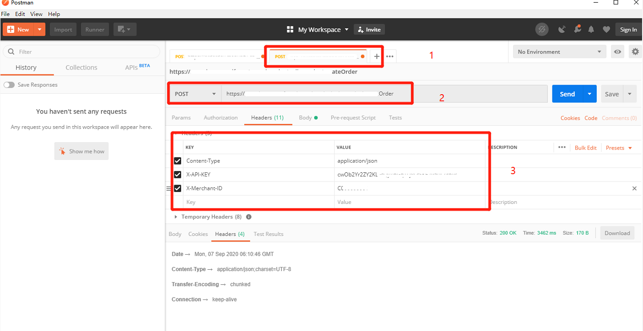Disable the X-Merchant-ID header checkbox

click(177, 188)
